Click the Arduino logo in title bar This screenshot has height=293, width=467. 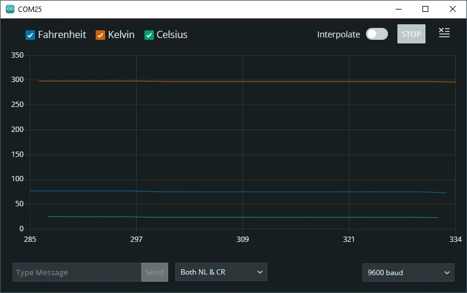pos(10,10)
